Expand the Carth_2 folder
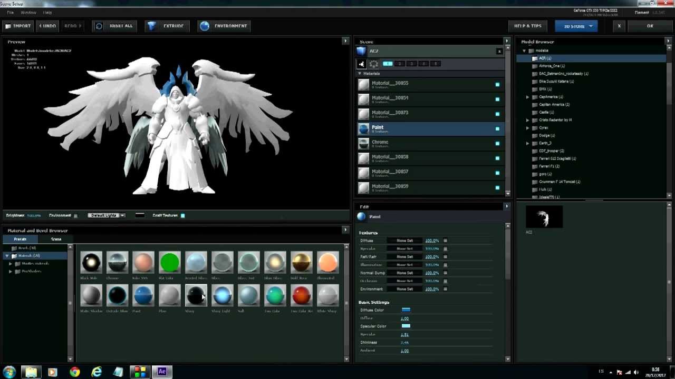 [528, 143]
